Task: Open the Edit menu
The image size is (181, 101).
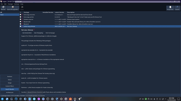Action: coord(5,4)
